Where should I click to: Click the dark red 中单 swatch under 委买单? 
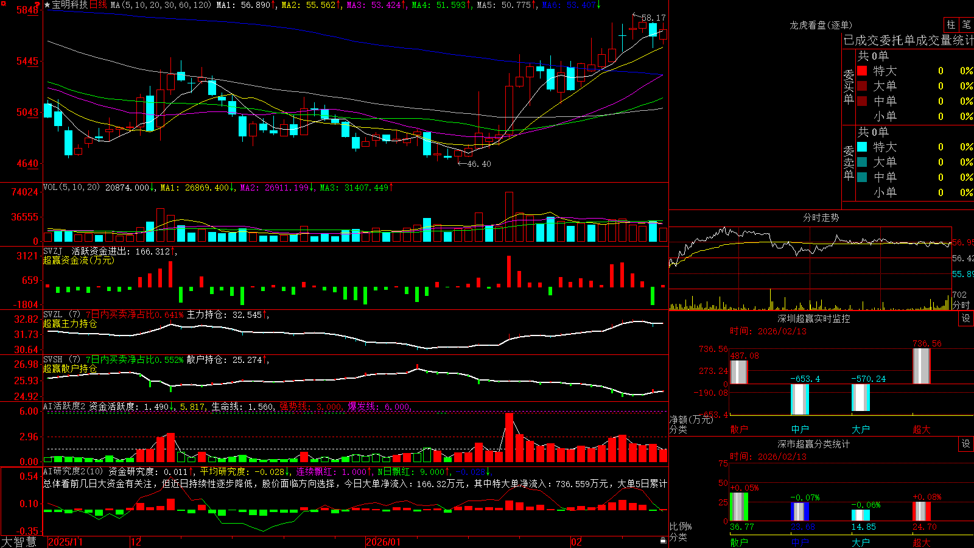click(x=862, y=101)
